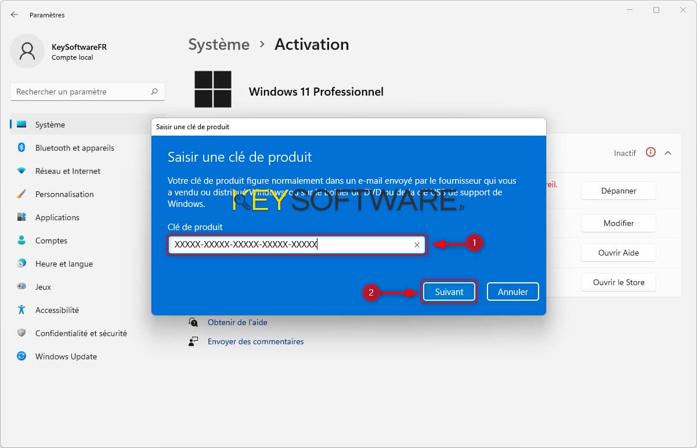Click the Dépanner button
Screen dimensions: 697x448
pos(619,191)
